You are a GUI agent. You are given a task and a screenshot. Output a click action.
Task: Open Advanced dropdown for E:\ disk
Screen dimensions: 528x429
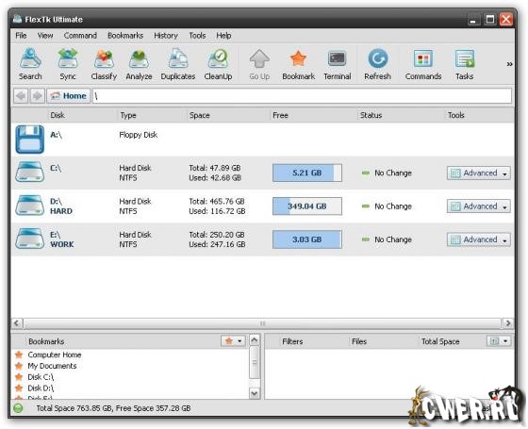coord(479,239)
